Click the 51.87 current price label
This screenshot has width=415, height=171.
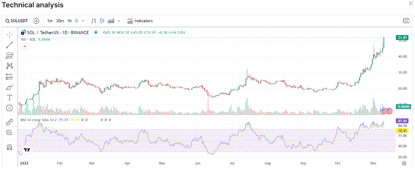[x=402, y=38]
